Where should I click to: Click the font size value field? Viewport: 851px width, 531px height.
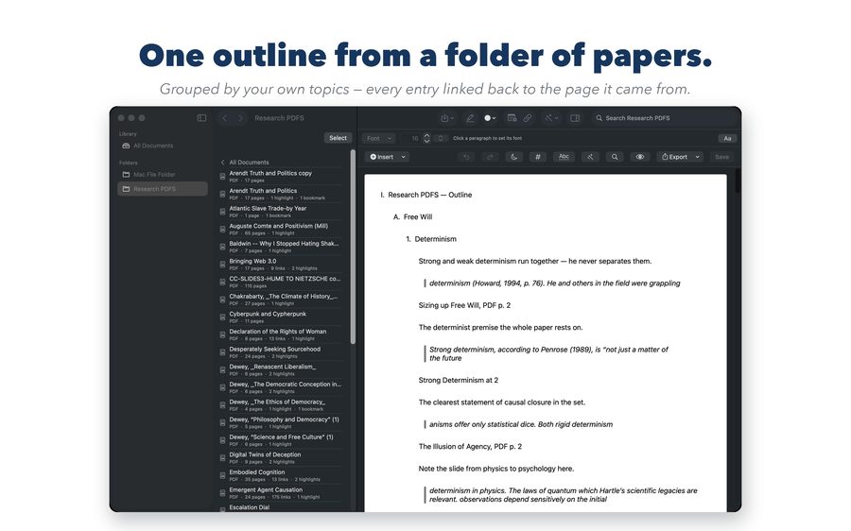click(412, 138)
